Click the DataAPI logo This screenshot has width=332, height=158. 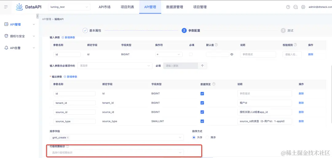(29, 7)
